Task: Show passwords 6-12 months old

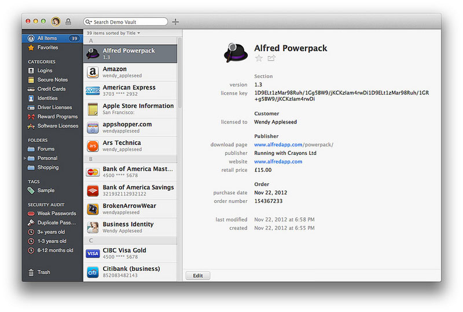Action: pos(55,250)
